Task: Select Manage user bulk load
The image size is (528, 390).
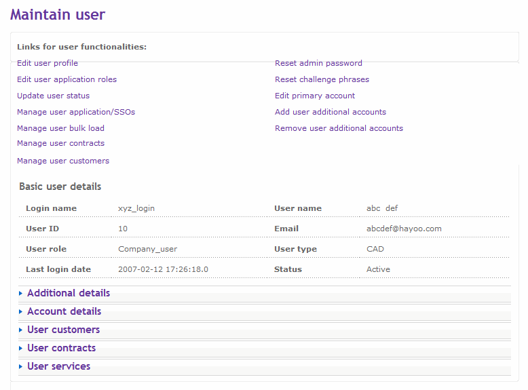Action: coord(60,128)
